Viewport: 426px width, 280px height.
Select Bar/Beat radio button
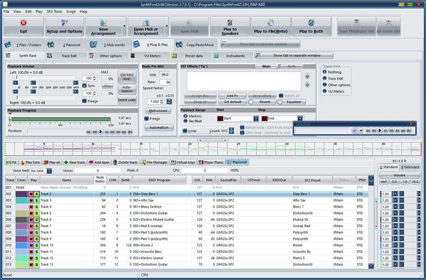coord(186,121)
